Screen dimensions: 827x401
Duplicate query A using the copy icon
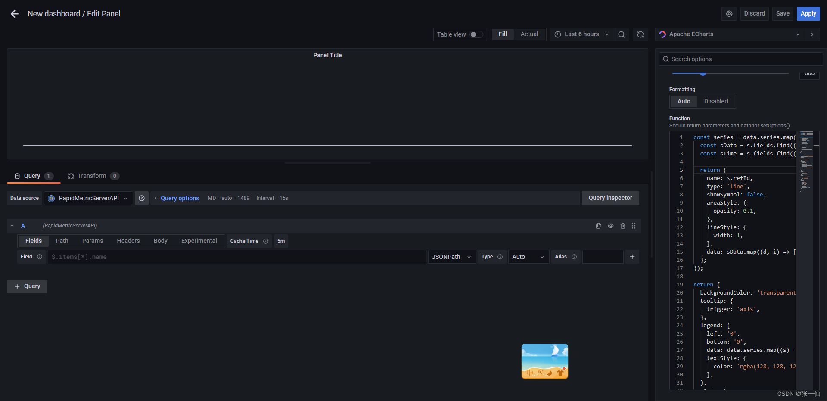pyautogui.click(x=598, y=225)
